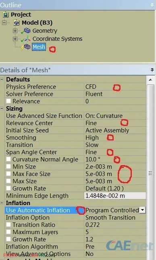Toggle the Transition Ratio checkbox
156x260 pixels.
(8, 225)
